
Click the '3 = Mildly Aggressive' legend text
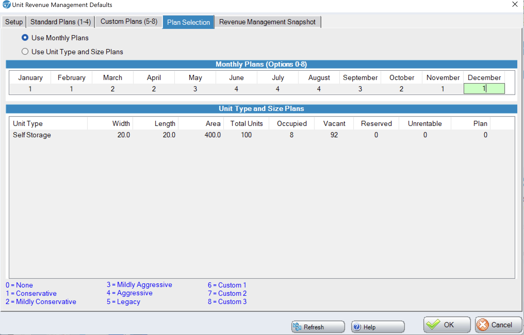tap(139, 285)
